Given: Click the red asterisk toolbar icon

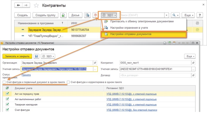Looking at the screenshot, I should (96, 15).
